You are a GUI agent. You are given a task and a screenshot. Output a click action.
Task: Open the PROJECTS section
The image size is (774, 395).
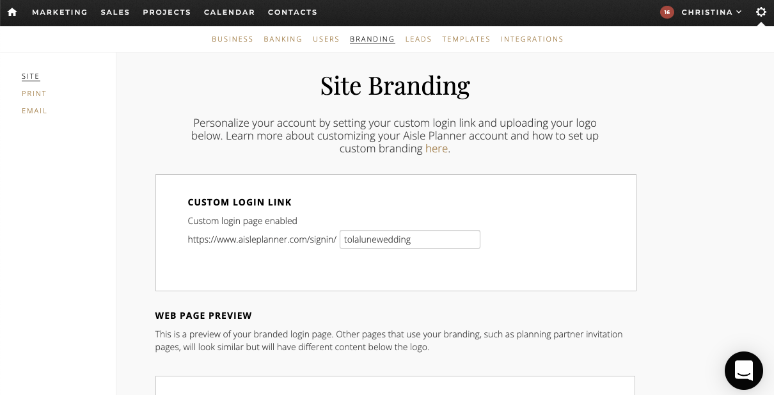167,12
